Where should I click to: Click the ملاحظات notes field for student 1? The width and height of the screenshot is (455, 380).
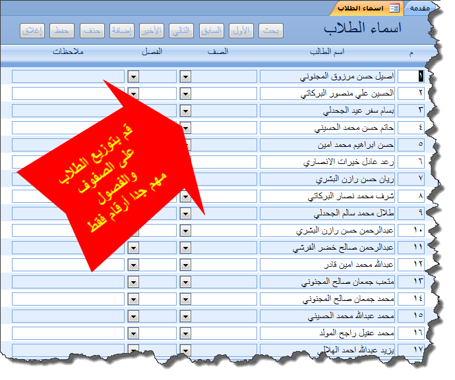pyautogui.click(x=68, y=76)
